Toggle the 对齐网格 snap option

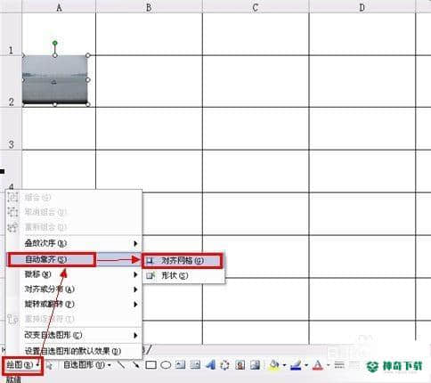(183, 261)
